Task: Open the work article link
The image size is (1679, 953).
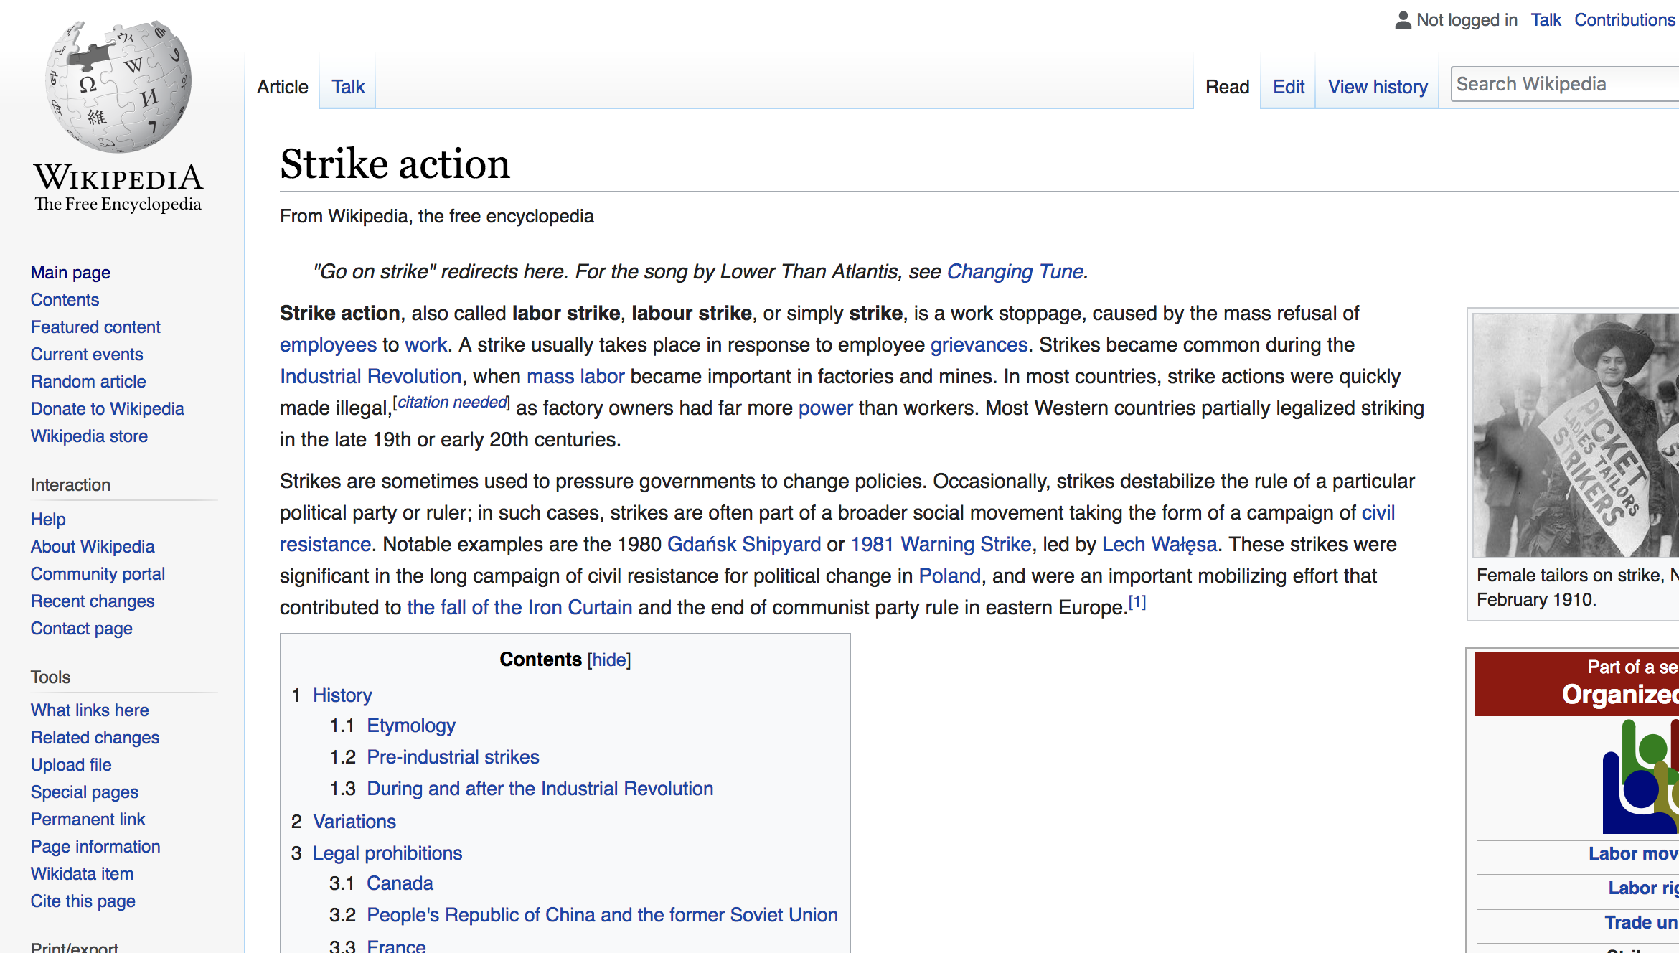Action: (425, 345)
